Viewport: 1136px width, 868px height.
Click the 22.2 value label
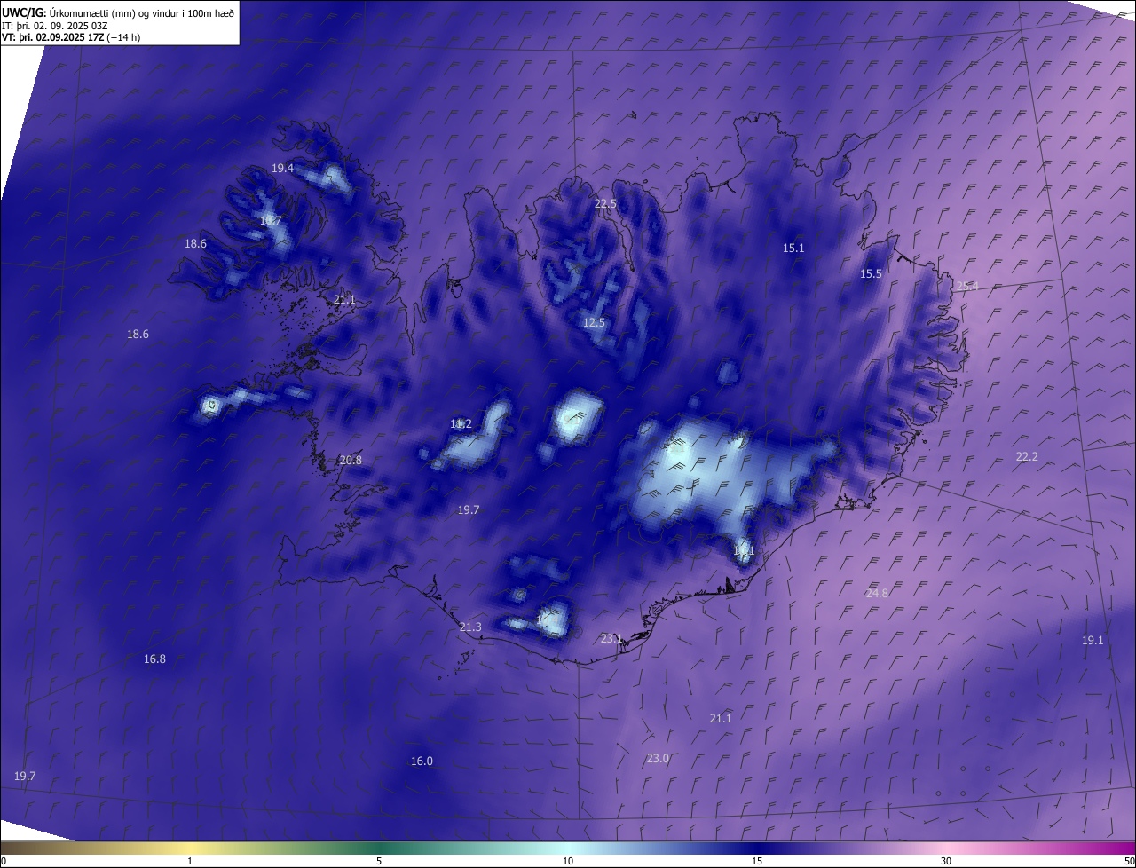(1027, 457)
